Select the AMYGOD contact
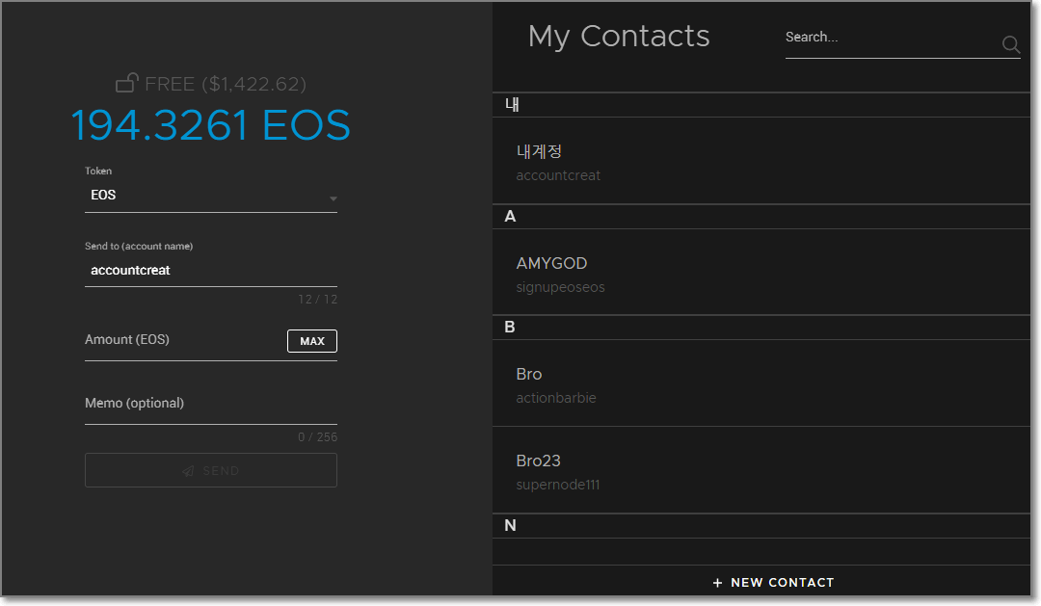 coord(761,273)
